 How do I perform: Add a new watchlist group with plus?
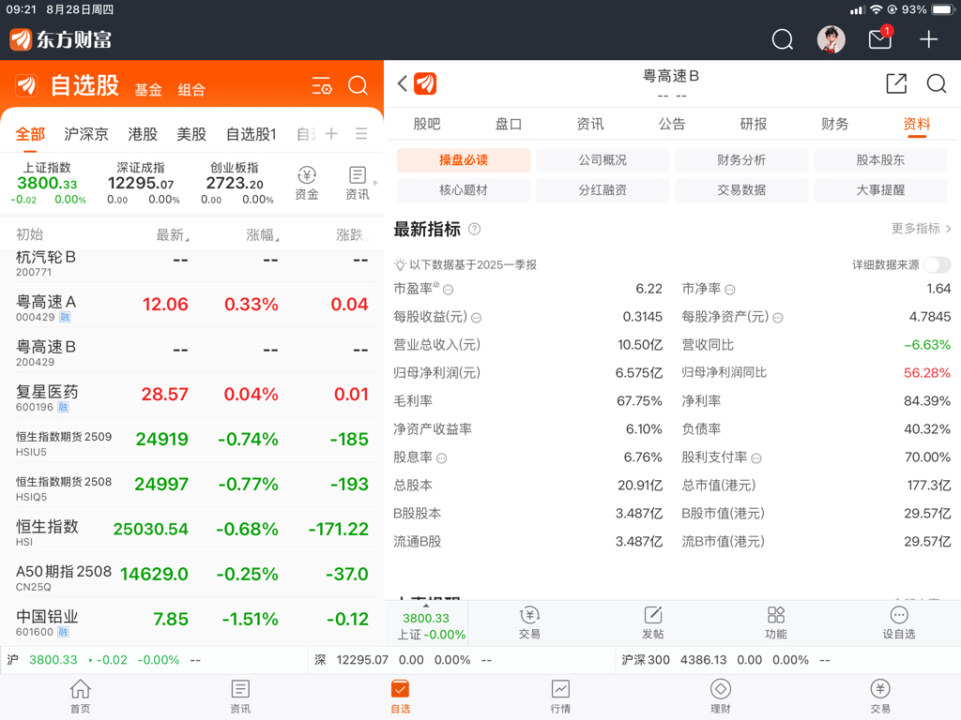331,133
